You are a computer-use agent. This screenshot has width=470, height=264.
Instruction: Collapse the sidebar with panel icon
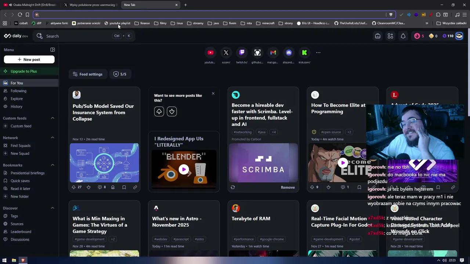(53, 49)
